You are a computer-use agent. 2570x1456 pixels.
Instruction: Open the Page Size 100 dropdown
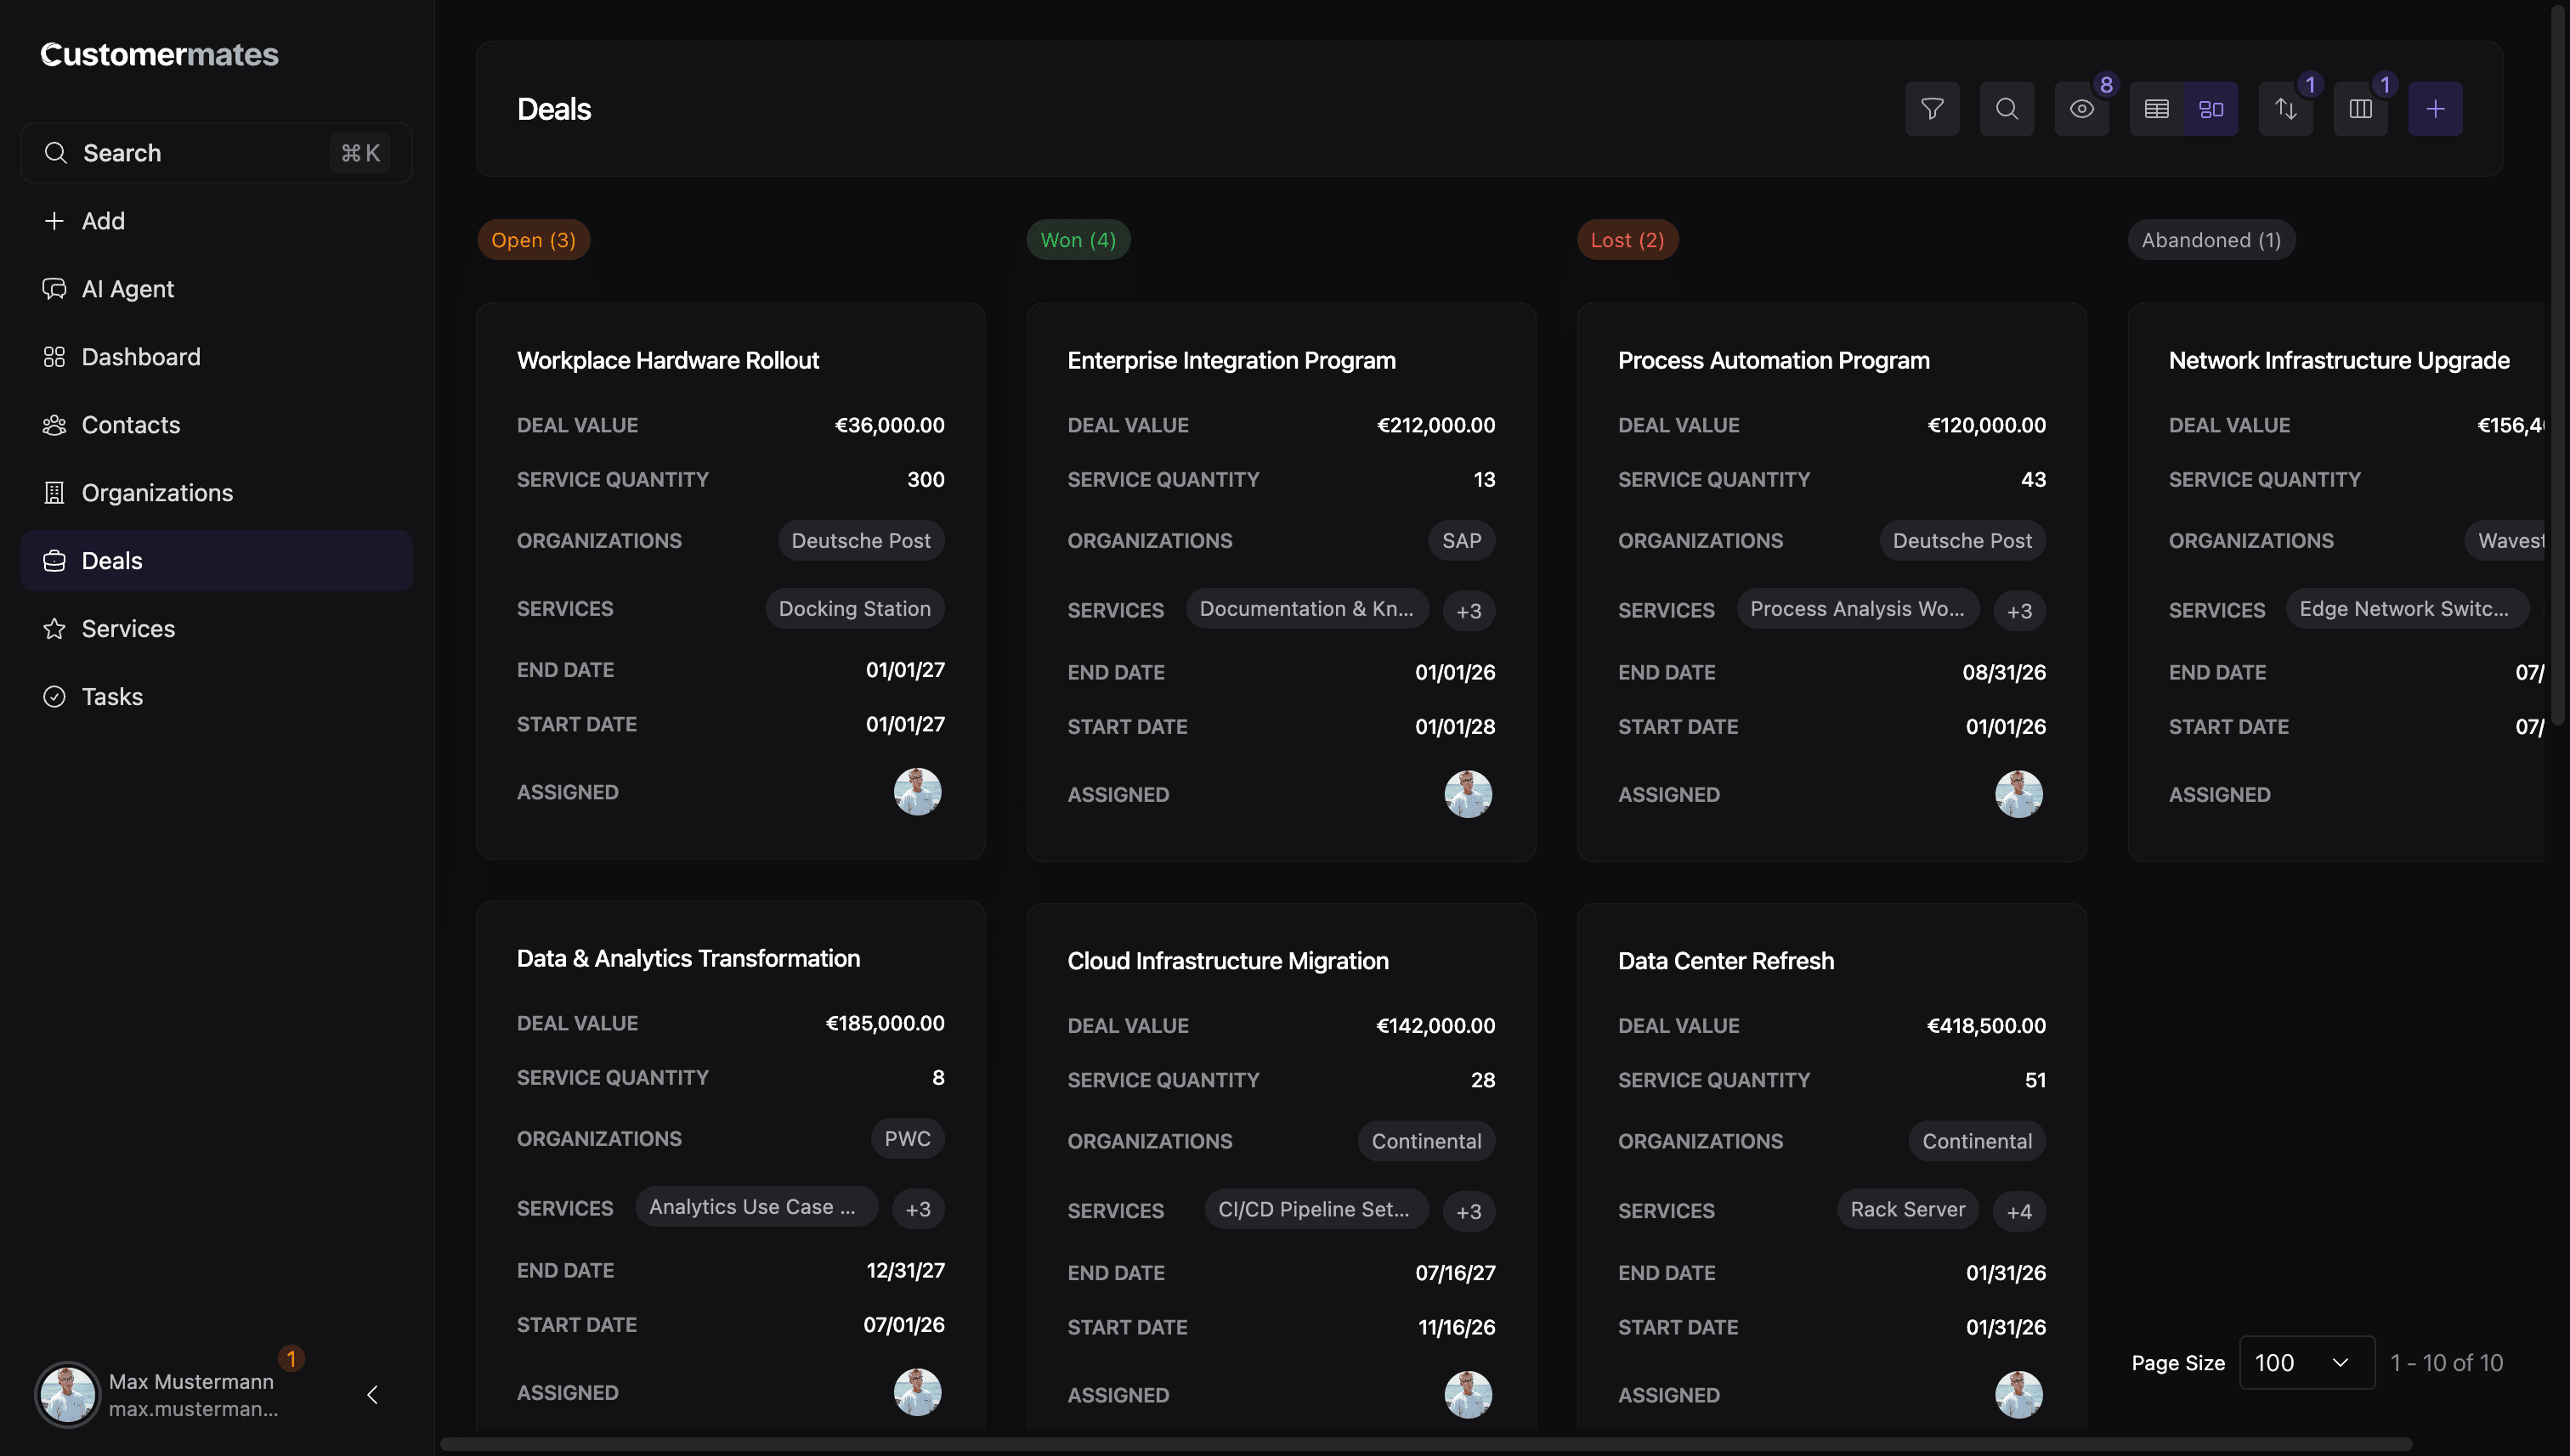pos(2306,1362)
